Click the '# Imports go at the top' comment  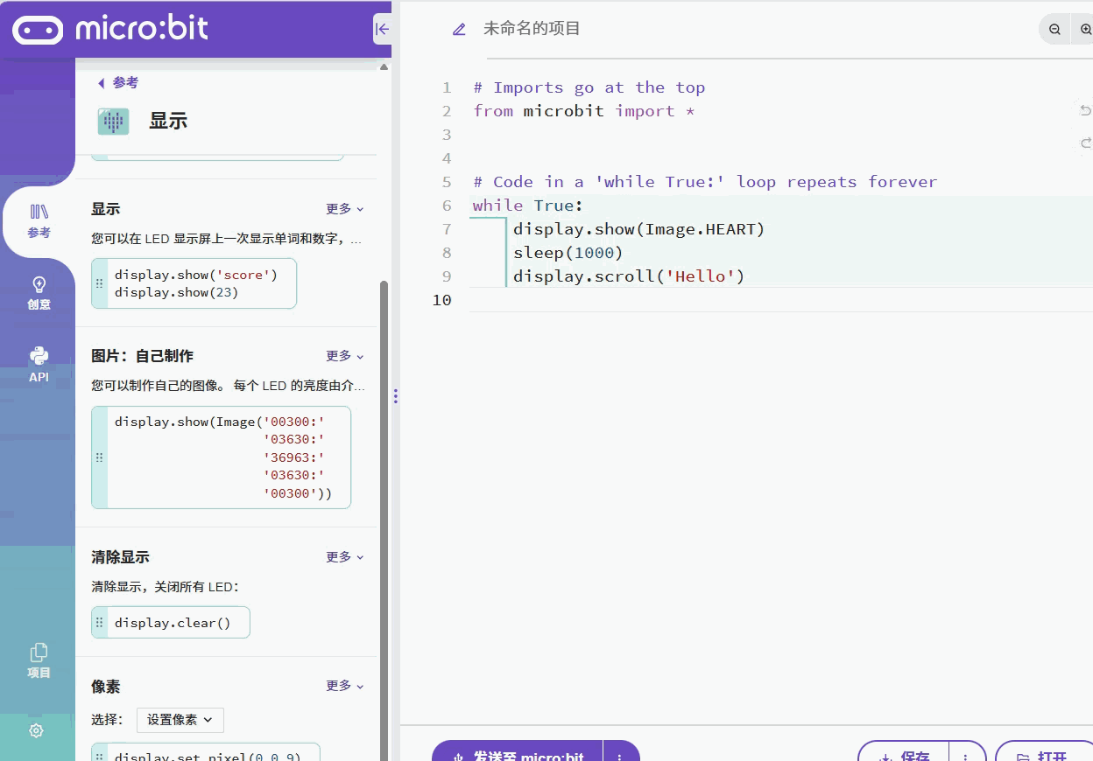tap(589, 87)
